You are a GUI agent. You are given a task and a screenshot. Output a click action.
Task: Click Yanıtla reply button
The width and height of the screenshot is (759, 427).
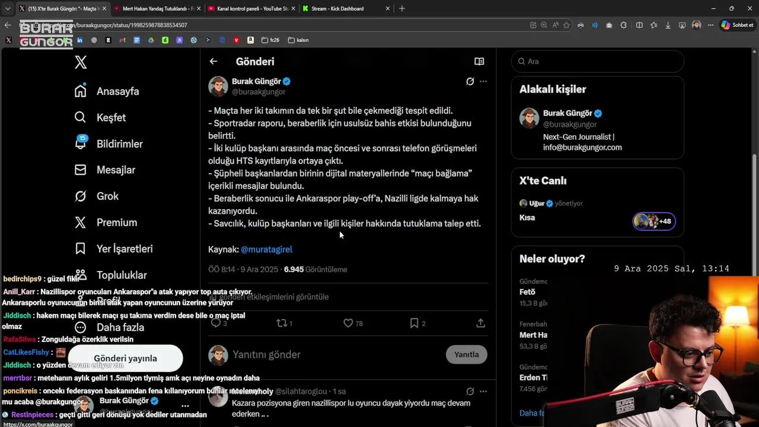pos(466,355)
